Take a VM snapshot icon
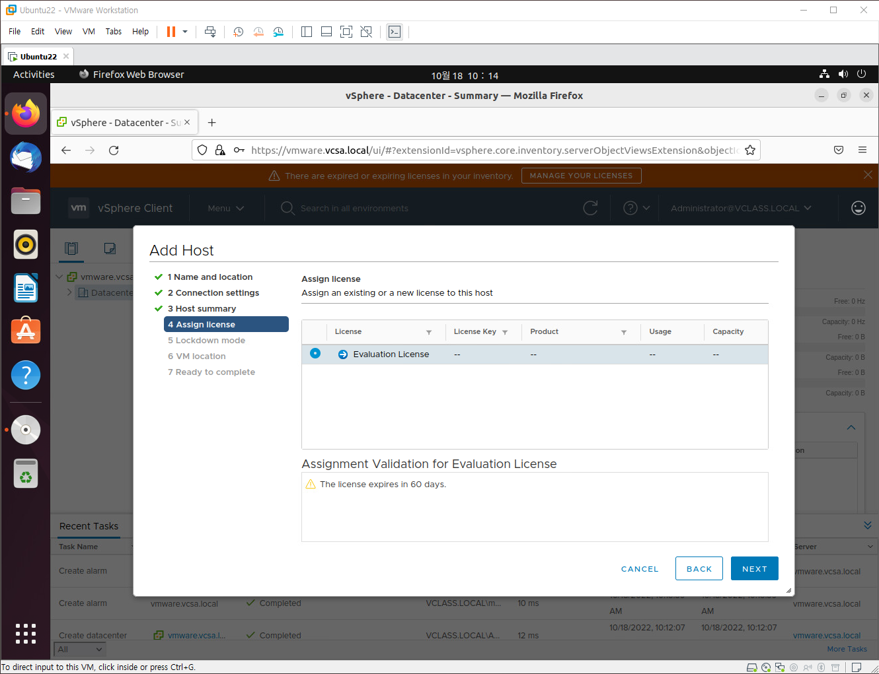Viewport: 879px width, 674px height. [x=239, y=32]
